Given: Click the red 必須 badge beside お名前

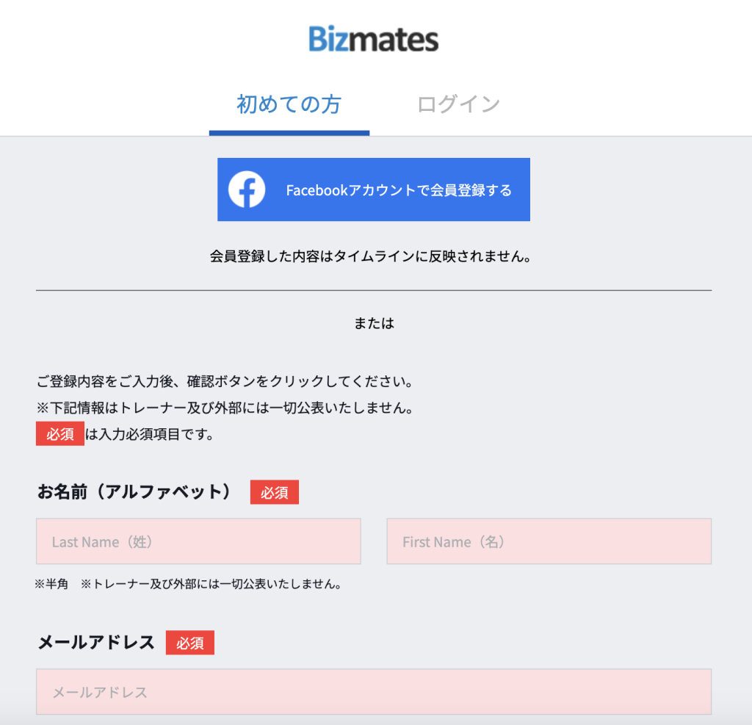Looking at the screenshot, I should coord(275,492).
